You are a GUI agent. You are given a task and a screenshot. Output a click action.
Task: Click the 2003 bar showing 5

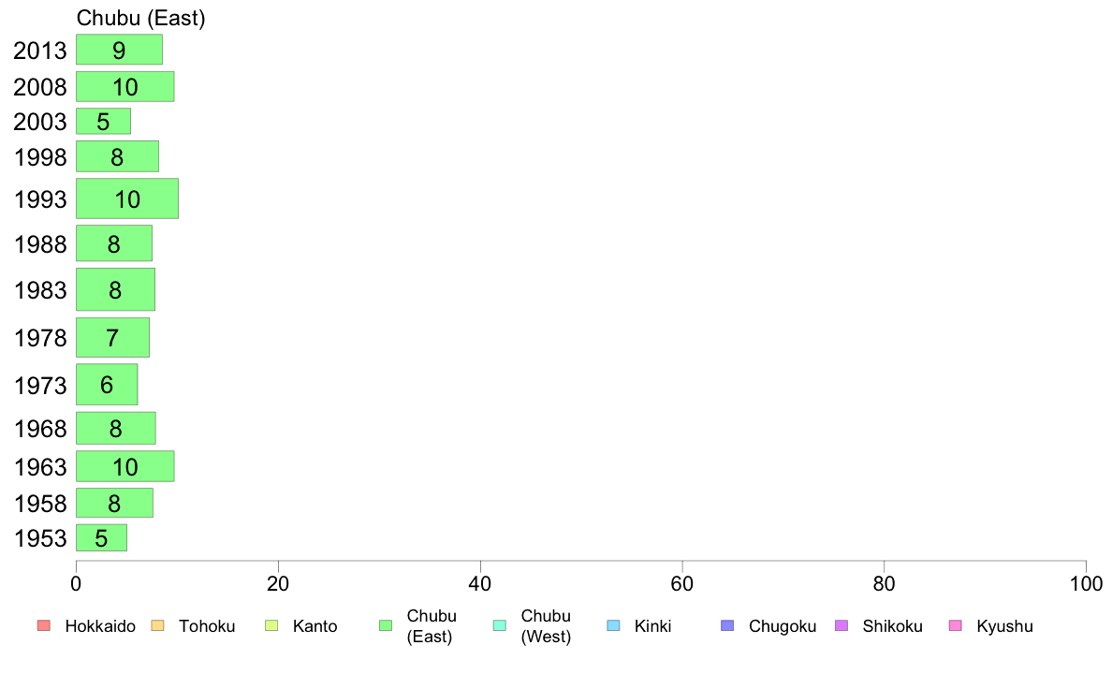pyautogui.click(x=103, y=122)
